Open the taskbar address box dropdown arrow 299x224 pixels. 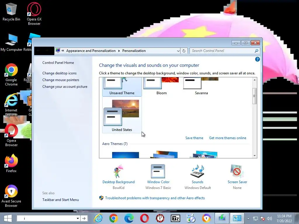coord(78,218)
